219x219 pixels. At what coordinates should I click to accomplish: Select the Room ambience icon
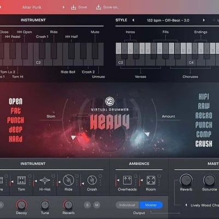point(151,180)
